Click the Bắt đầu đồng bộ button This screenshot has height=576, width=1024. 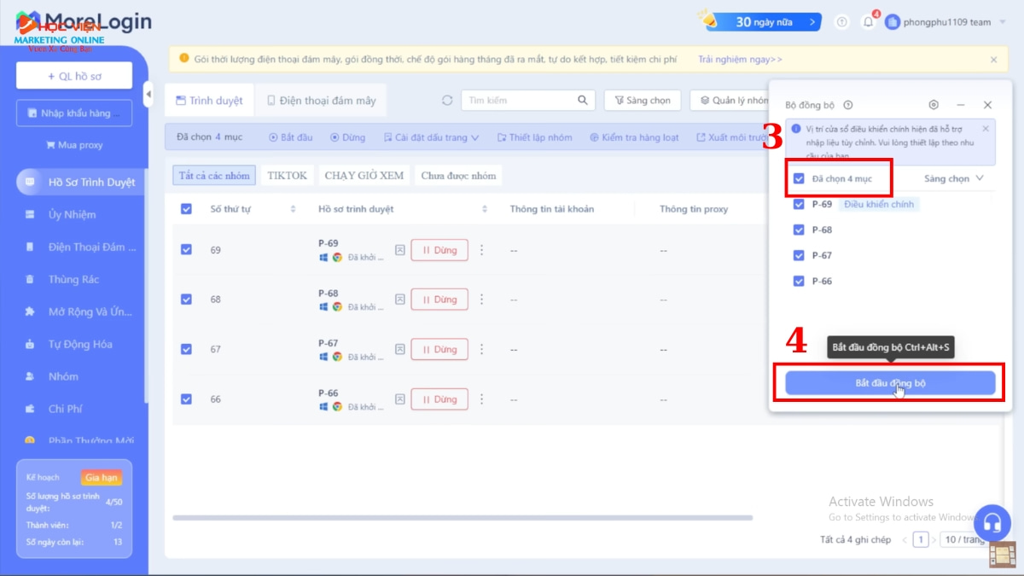click(889, 384)
